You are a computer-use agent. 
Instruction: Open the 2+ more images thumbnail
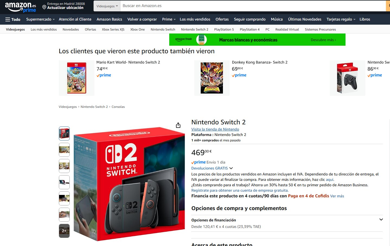tap(64, 231)
